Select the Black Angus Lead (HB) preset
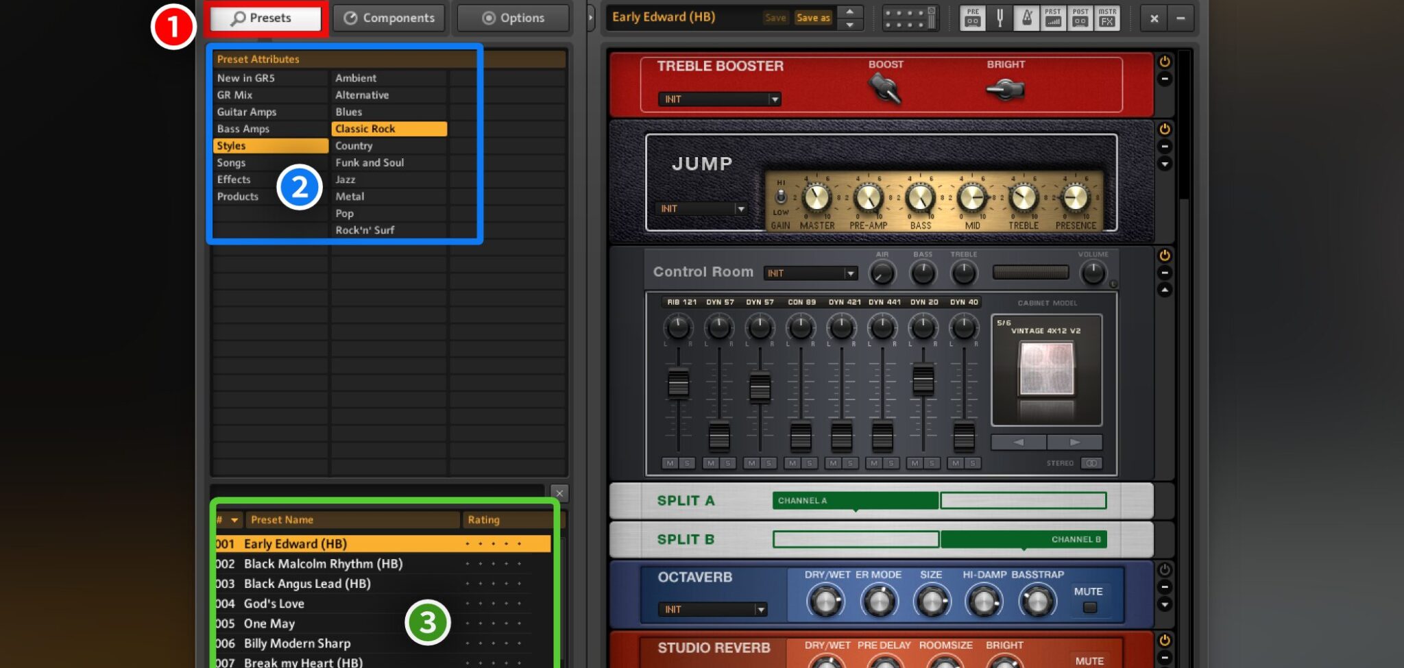1404x668 pixels. 306,583
